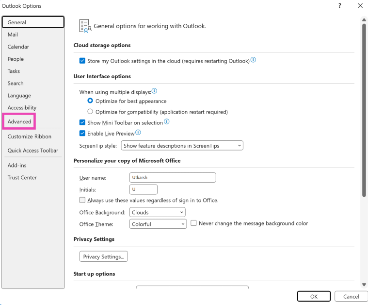The height and width of the screenshot is (305, 368).
Task: Click the User name text field
Action: click(173, 178)
